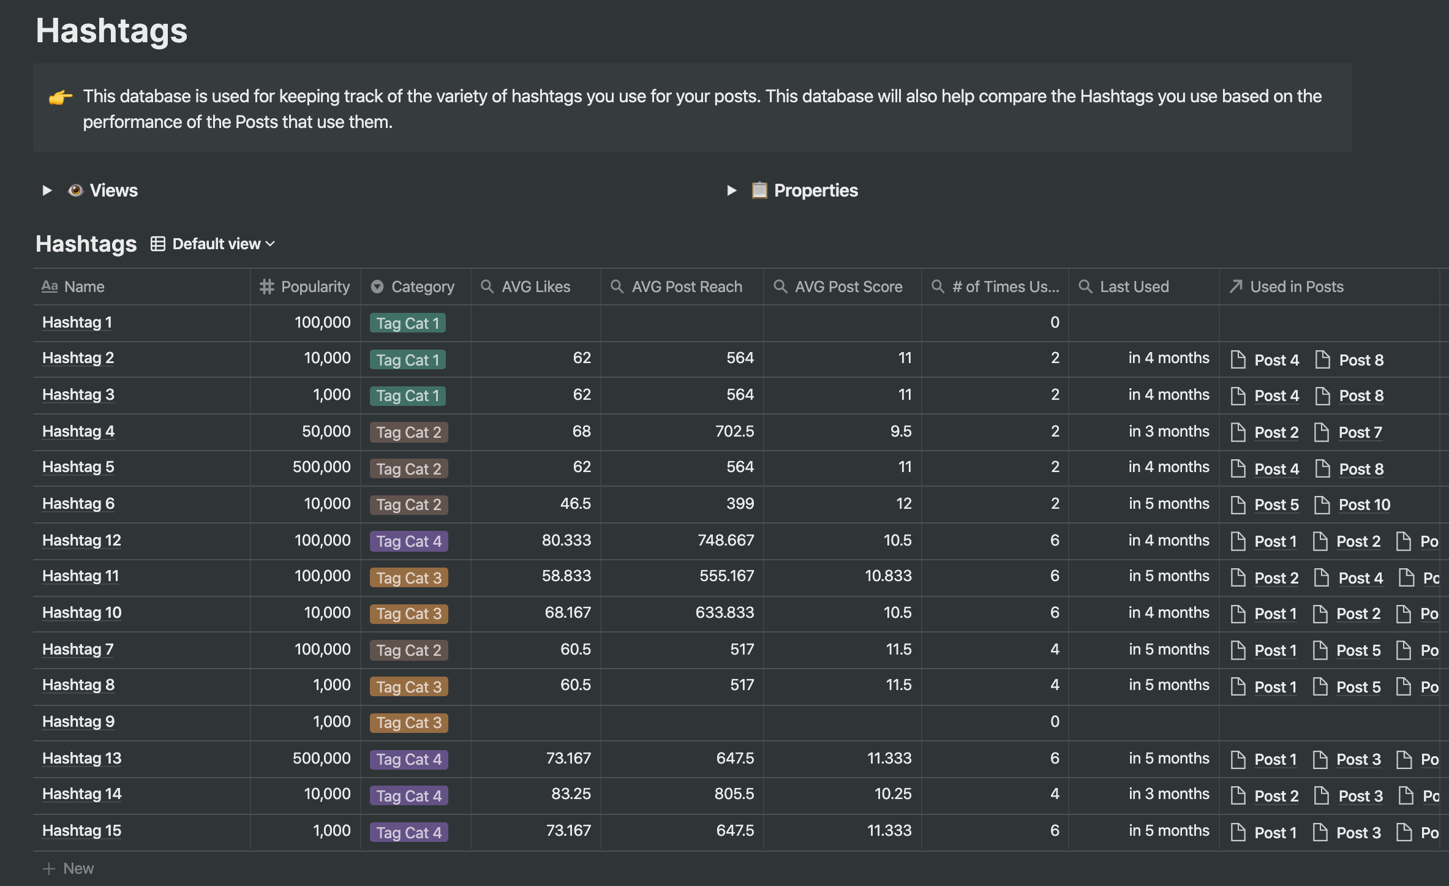Expand the Properties section
The height and width of the screenshot is (886, 1449).
(x=731, y=190)
